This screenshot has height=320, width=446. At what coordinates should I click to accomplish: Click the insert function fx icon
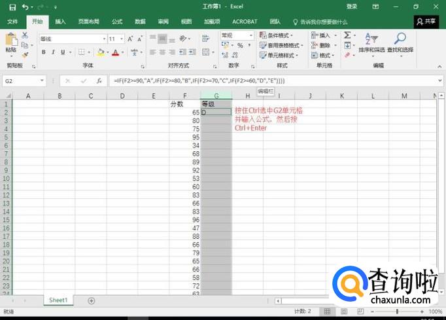click(x=99, y=81)
